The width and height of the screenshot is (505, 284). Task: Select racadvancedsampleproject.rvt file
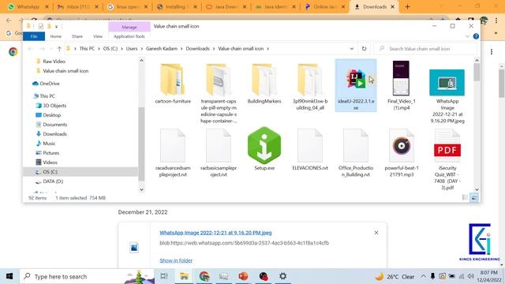click(173, 153)
